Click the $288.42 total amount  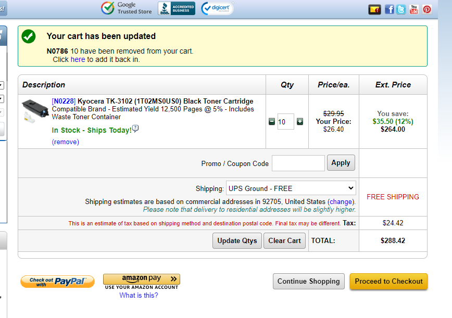(x=393, y=240)
